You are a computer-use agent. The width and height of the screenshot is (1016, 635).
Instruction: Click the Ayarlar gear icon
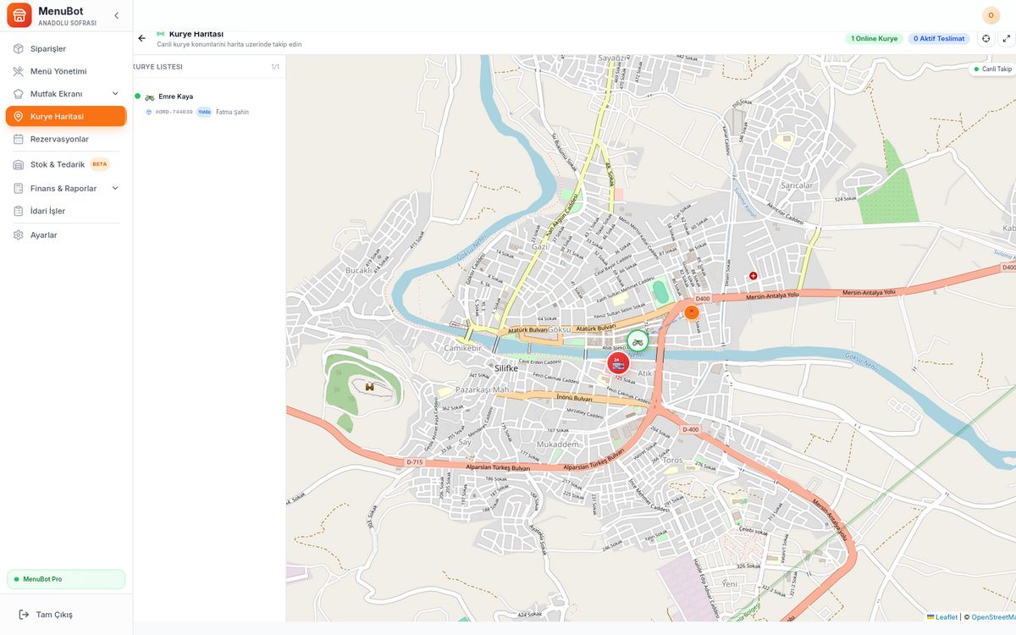point(19,235)
